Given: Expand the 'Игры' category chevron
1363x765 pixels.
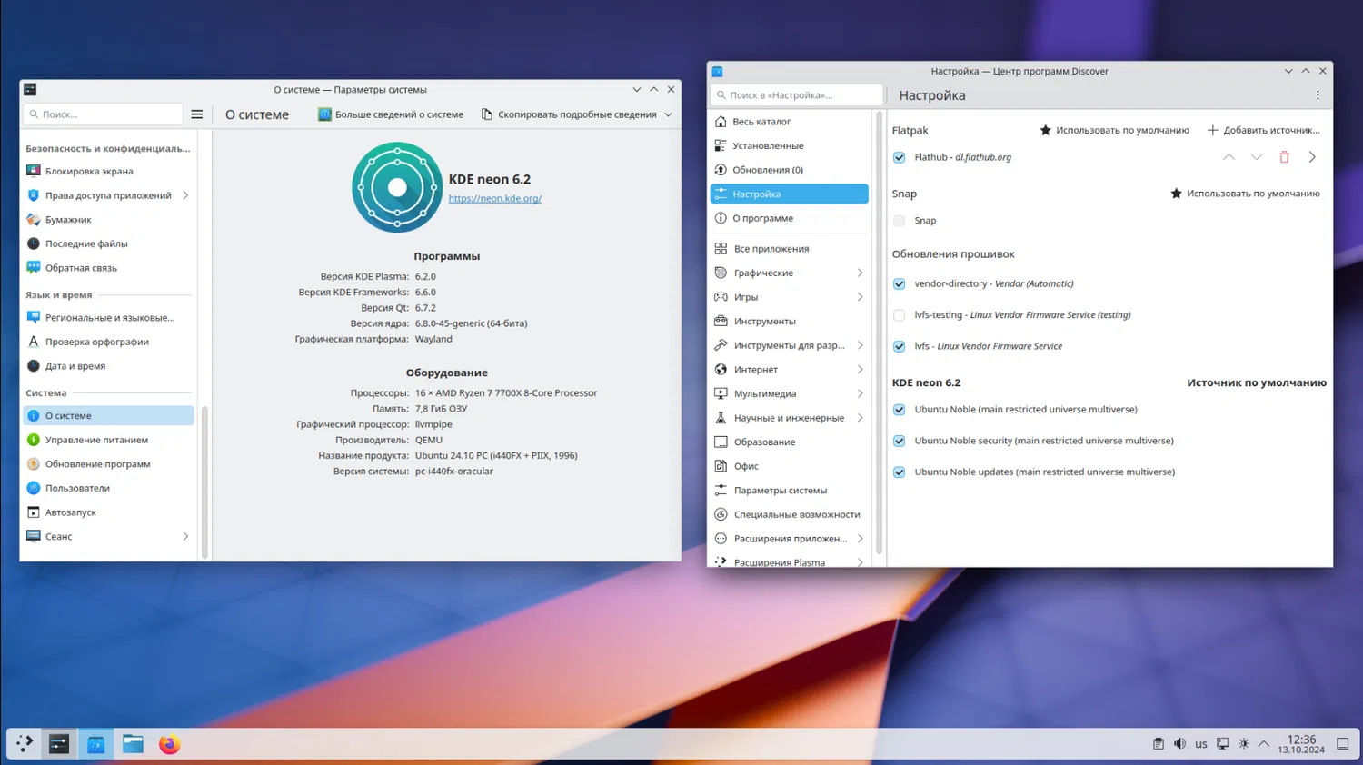Looking at the screenshot, I should (x=860, y=297).
